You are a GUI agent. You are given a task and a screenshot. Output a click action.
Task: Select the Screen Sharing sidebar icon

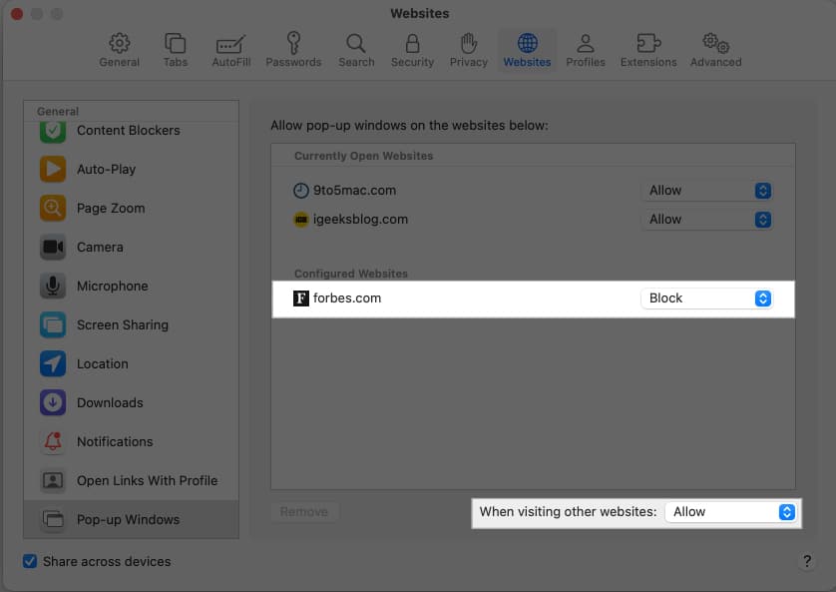click(53, 324)
